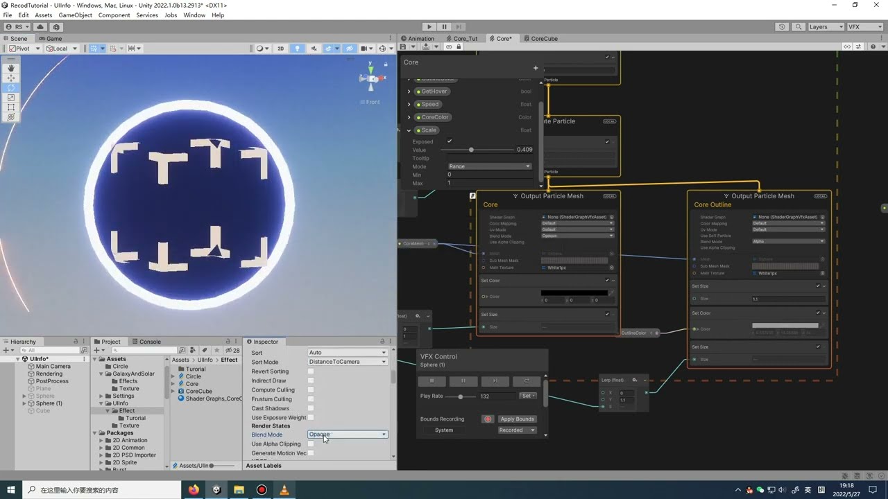888x499 pixels.
Task: Toggle the Exposed checkbox for Scale
Action: pos(450,141)
